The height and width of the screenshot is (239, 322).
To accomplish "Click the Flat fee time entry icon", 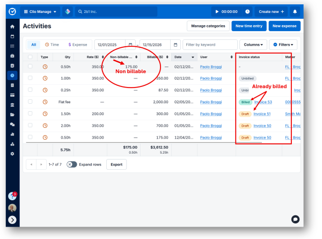I will 45,102.
